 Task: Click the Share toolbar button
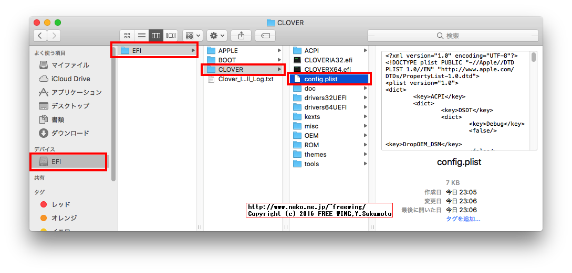coord(241,36)
